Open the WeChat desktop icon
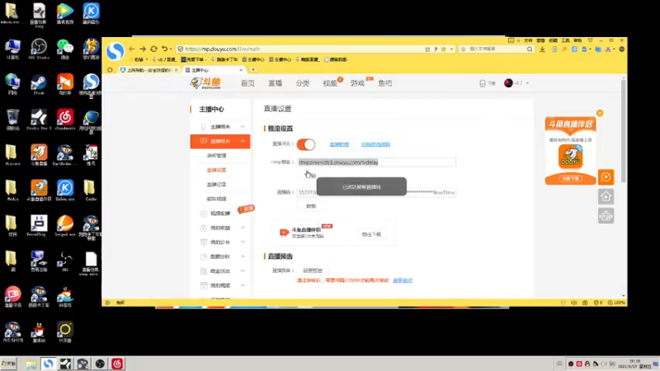660x371 pixels. (65, 49)
